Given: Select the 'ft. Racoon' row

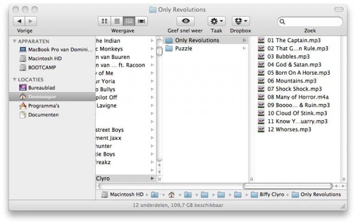Looking at the screenshot, I should pos(126,65).
